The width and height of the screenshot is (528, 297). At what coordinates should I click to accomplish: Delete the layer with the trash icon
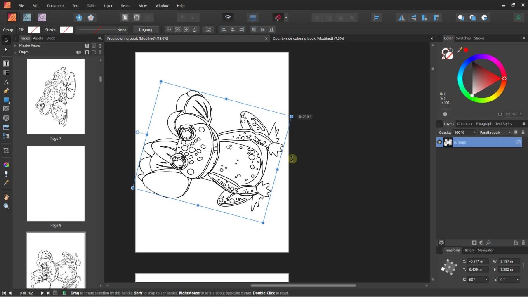coord(523,243)
